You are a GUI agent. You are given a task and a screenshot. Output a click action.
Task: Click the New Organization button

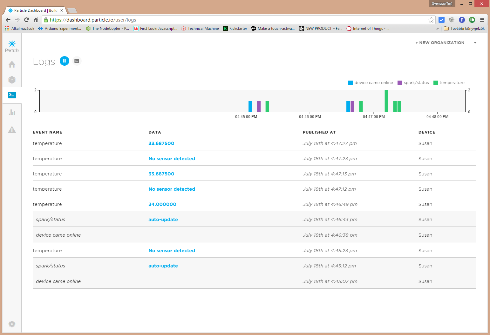click(x=440, y=43)
